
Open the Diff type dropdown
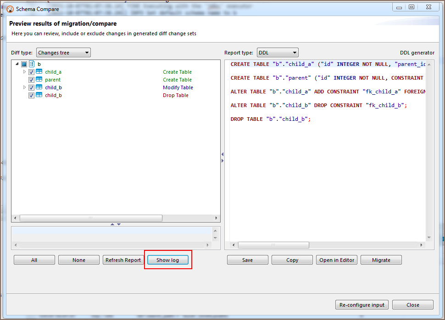[x=63, y=53]
